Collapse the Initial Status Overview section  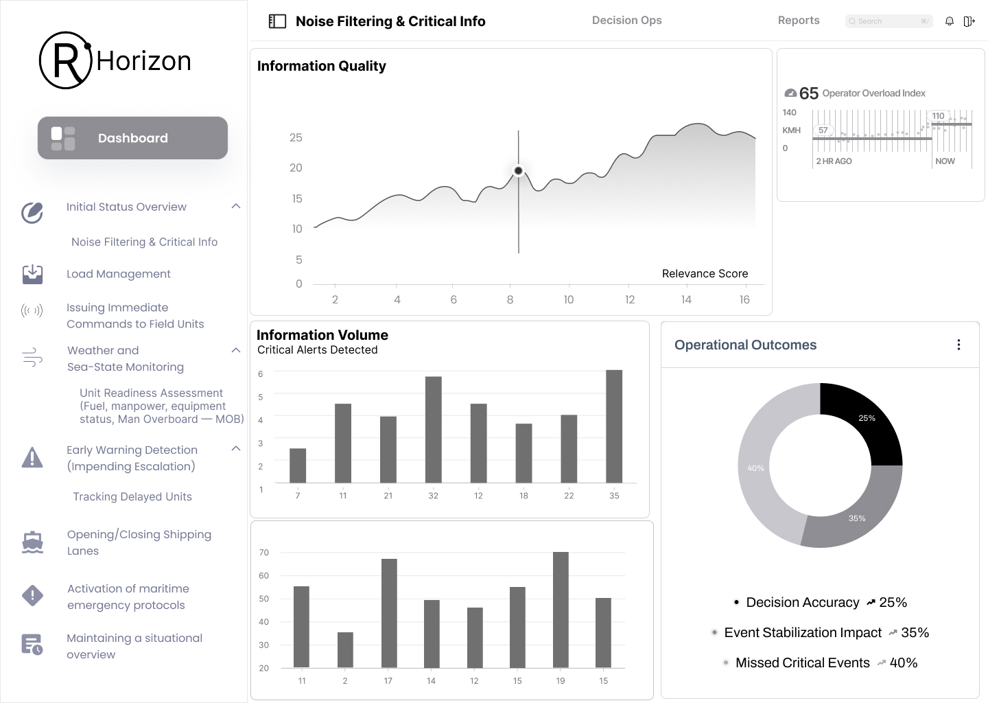[236, 207]
